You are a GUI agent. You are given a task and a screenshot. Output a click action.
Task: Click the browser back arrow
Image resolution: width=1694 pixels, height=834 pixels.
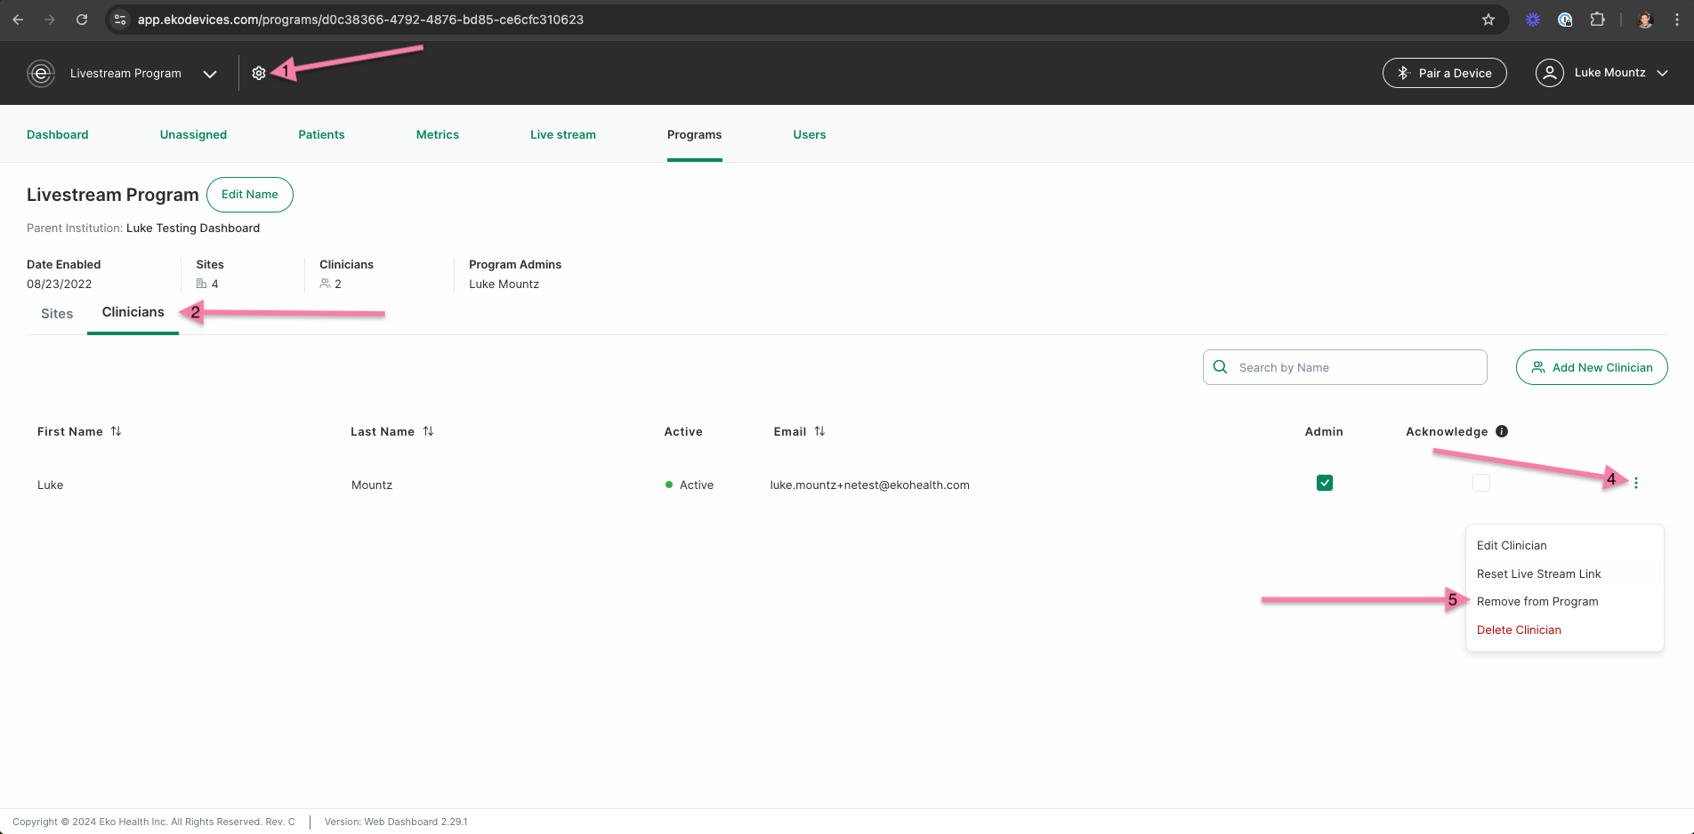(18, 20)
